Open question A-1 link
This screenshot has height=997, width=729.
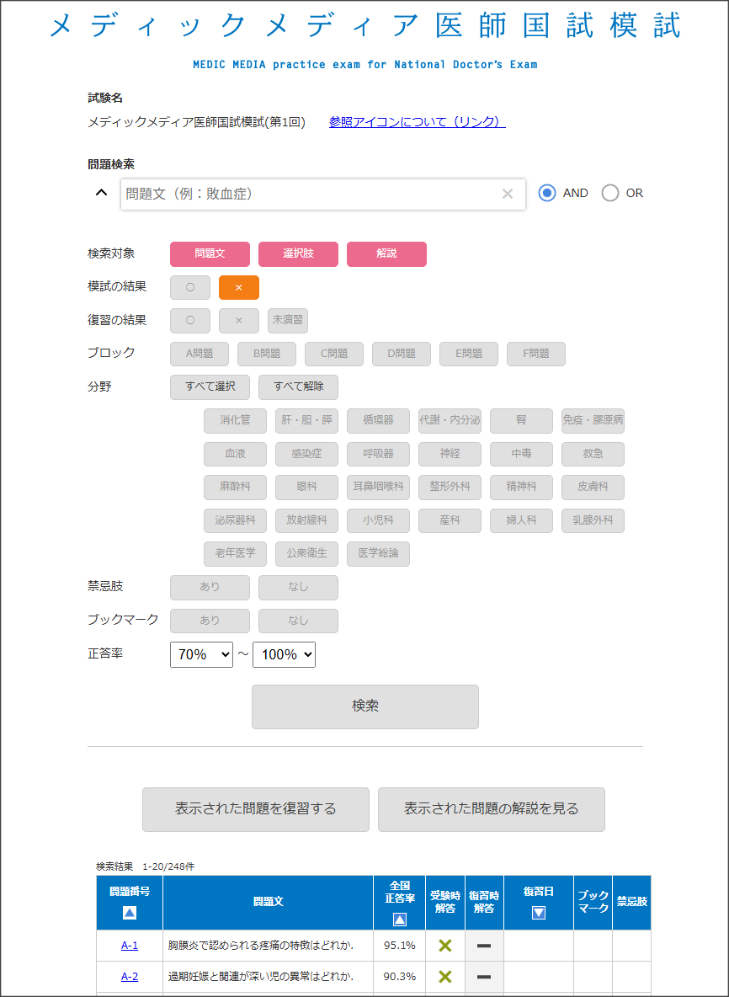[130, 946]
